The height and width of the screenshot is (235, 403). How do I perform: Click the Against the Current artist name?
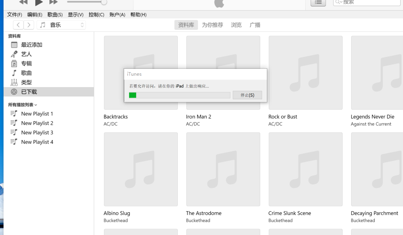coord(371,124)
